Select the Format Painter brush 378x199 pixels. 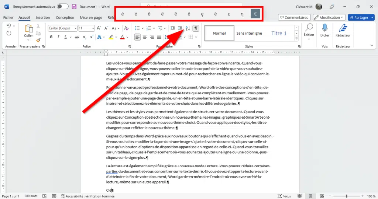tap(38, 40)
